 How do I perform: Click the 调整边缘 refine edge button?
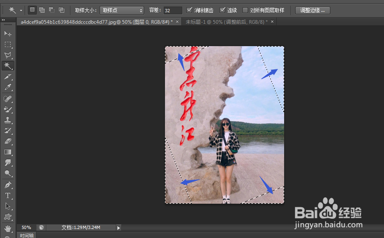pos(312,10)
